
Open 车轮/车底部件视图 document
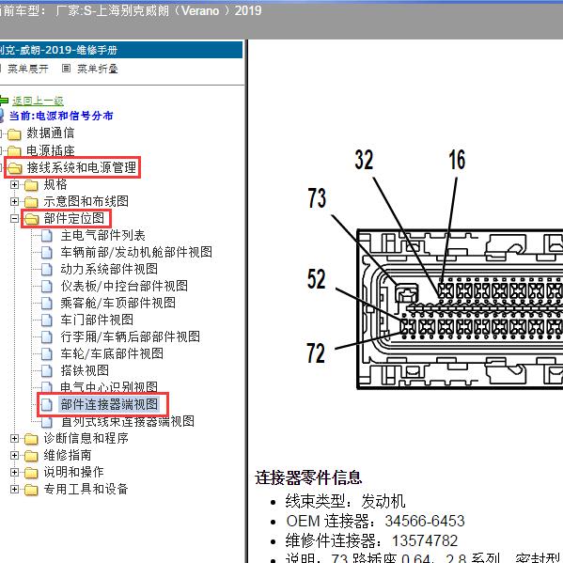pos(112,353)
